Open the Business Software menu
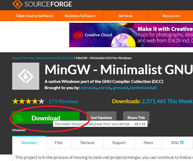Screen dimensions: 193x161 pos(80,16)
